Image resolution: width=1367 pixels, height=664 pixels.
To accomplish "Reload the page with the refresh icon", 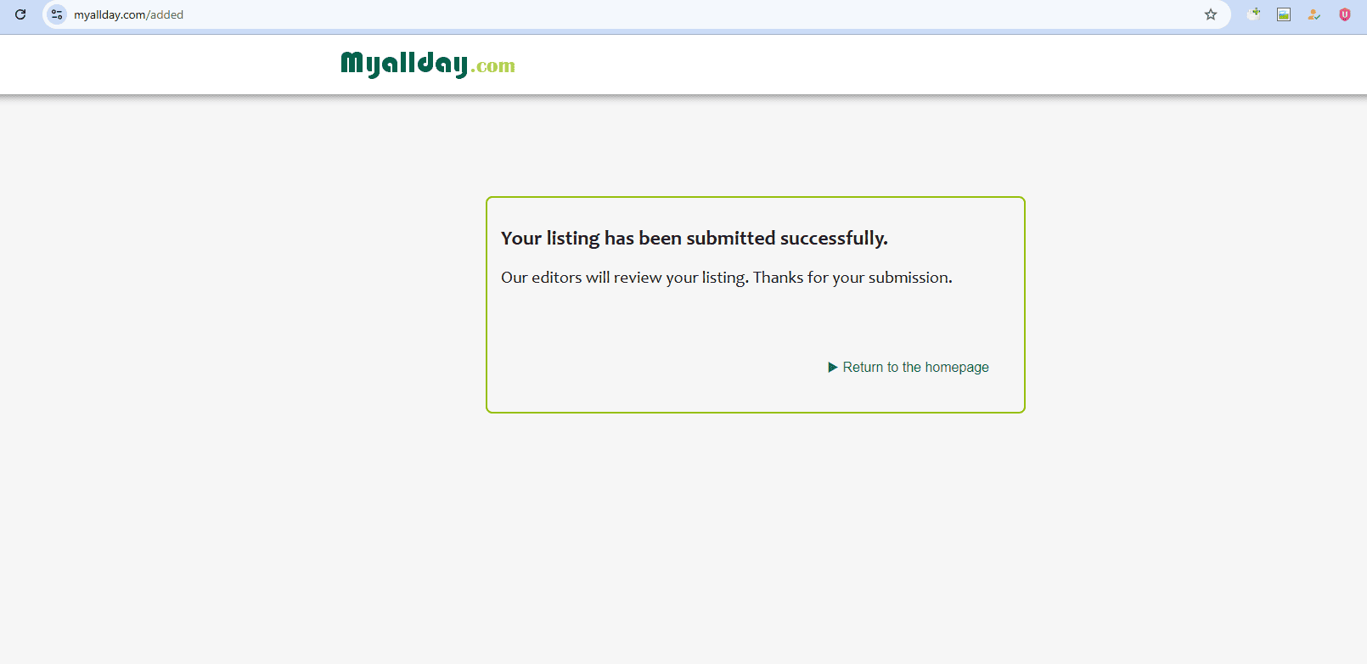I will pos(20,14).
